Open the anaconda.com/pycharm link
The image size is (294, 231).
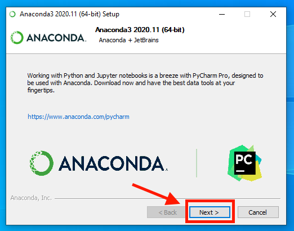pos(78,117)
